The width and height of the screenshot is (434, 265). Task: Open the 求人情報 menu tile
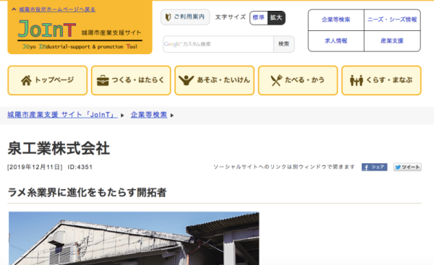(x=336, y=41)
